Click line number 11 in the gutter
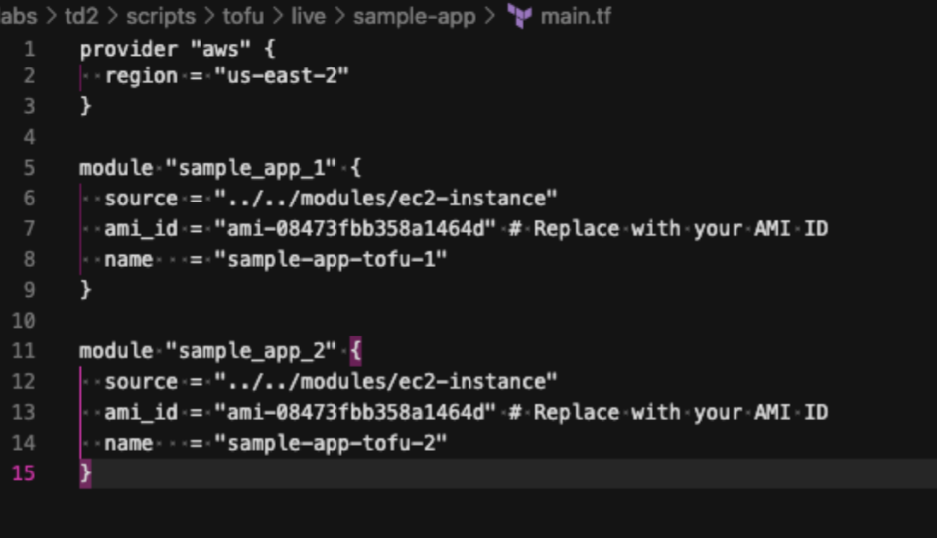The width and height of the screenshot is (937, 538). 24,350
